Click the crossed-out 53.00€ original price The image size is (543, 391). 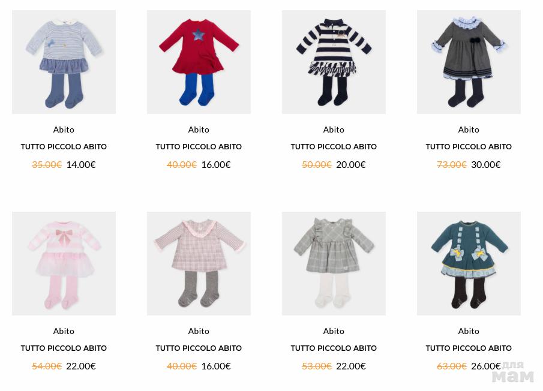(317, 366)
